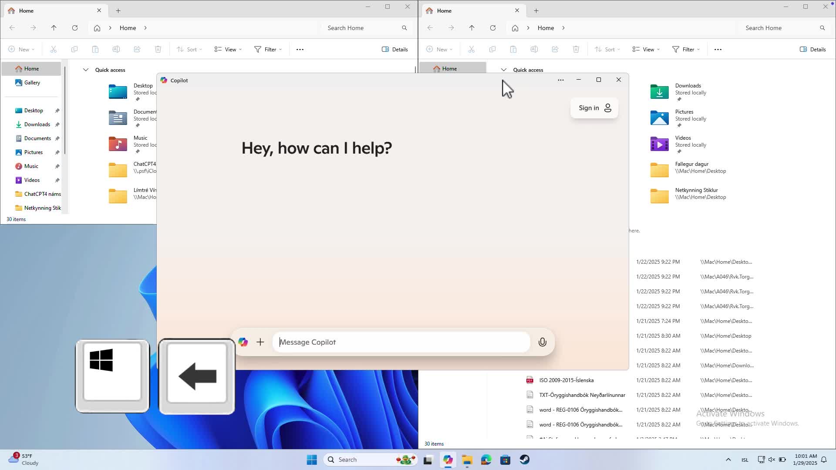
Task: Click ISL language indicator in taskbar
Action: (x=745, y=460)
